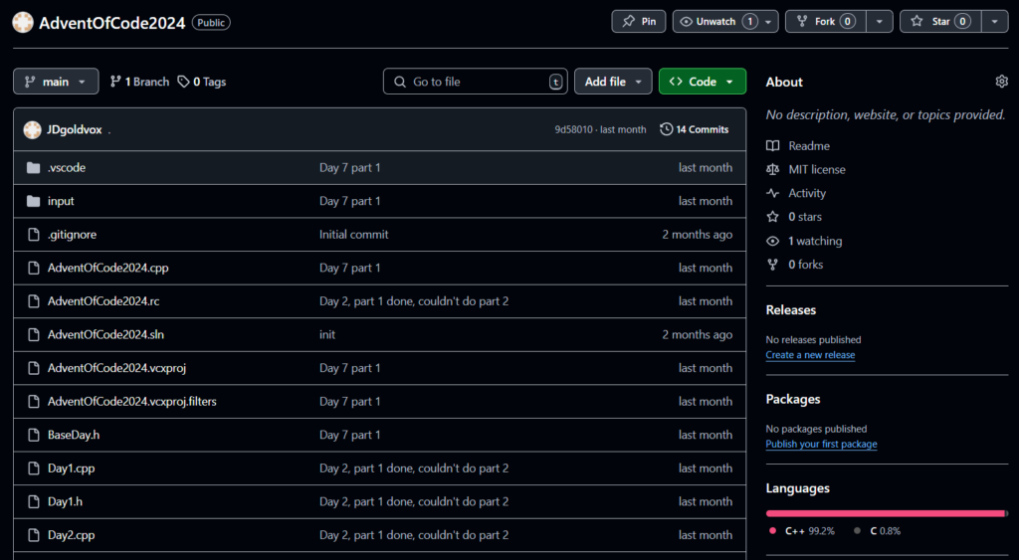Click the red C++ language bar
The width and height of the screenshot is (1019, 560).
[884, 513]
